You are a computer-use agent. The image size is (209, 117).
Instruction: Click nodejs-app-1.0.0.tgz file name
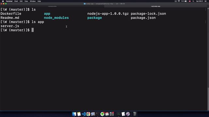pos(108,14)
